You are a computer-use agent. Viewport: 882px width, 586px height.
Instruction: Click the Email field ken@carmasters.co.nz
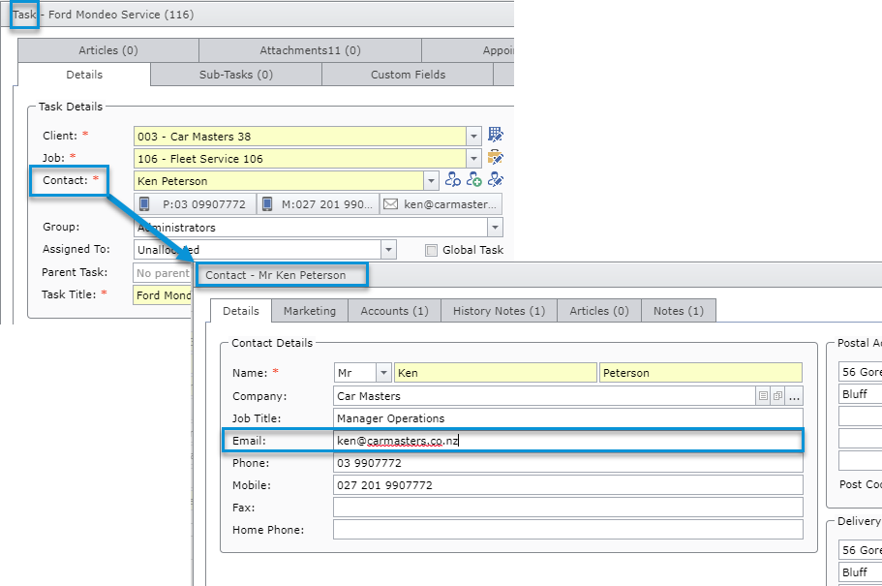coord(568,441)
